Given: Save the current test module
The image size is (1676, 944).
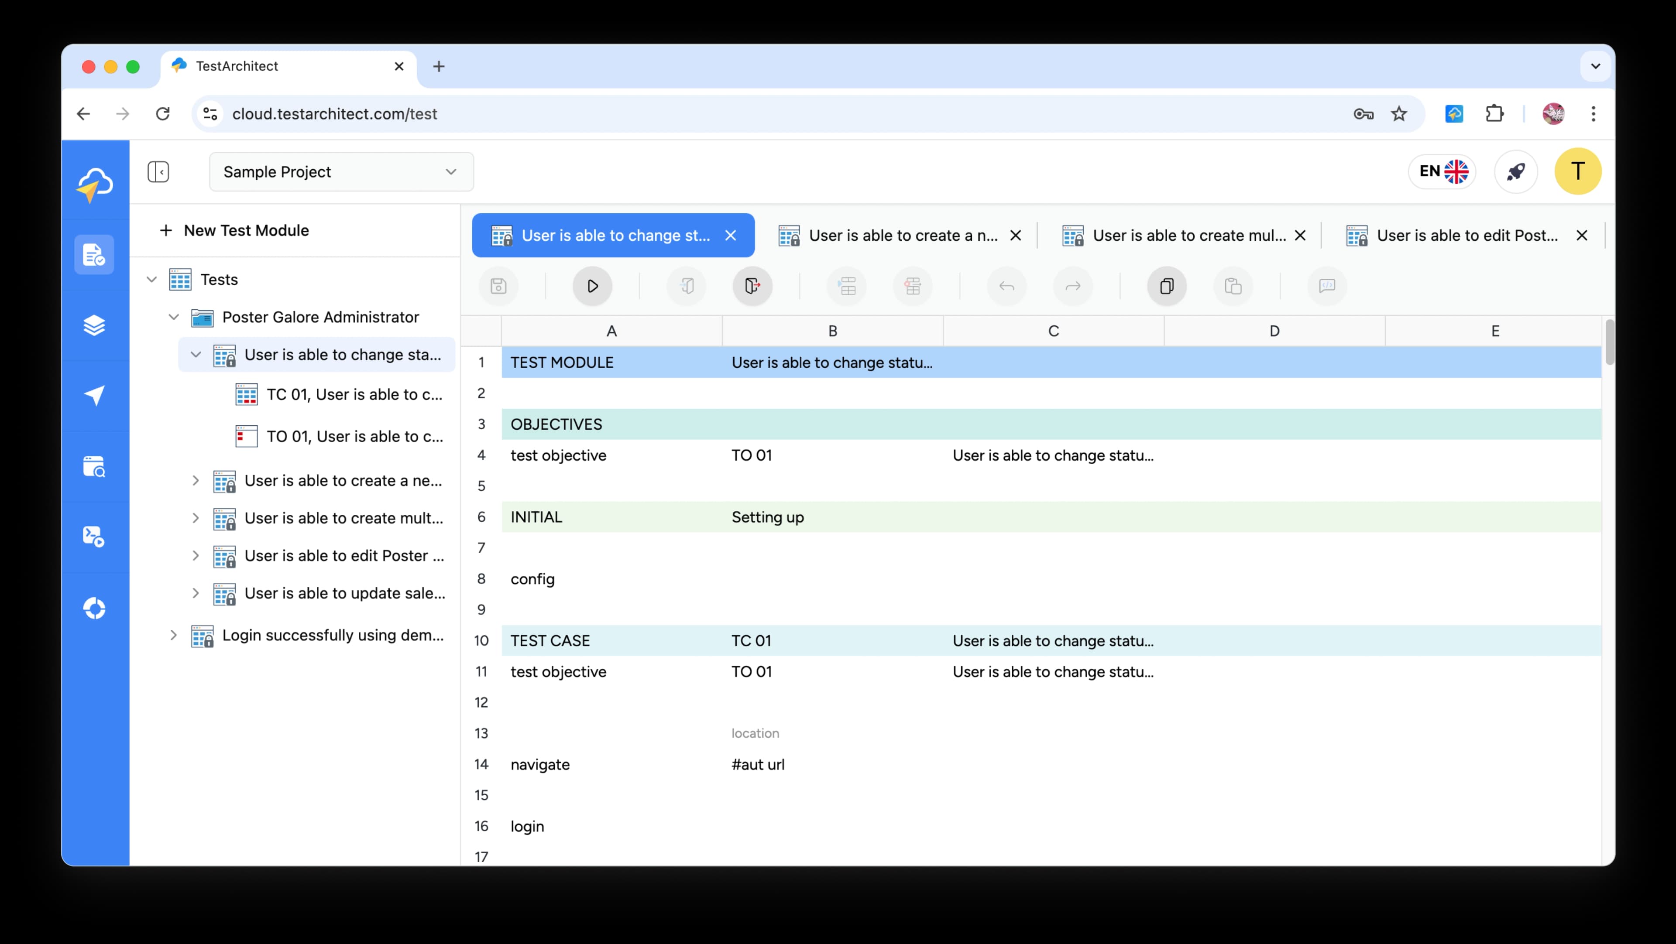Looking at the screenshot, I should coord(498,286).
